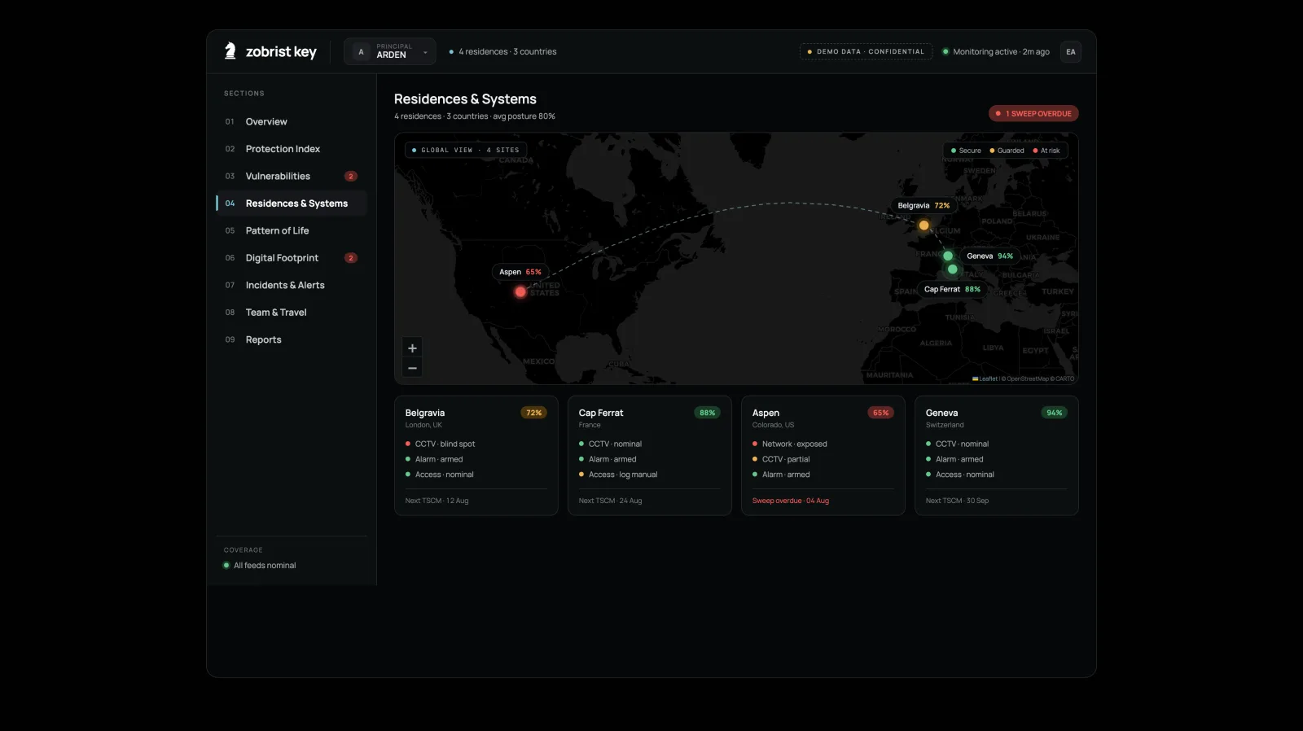1303x731 pixels.
Task: Click the Monitoring active status indicator
Action: point(996,52)
